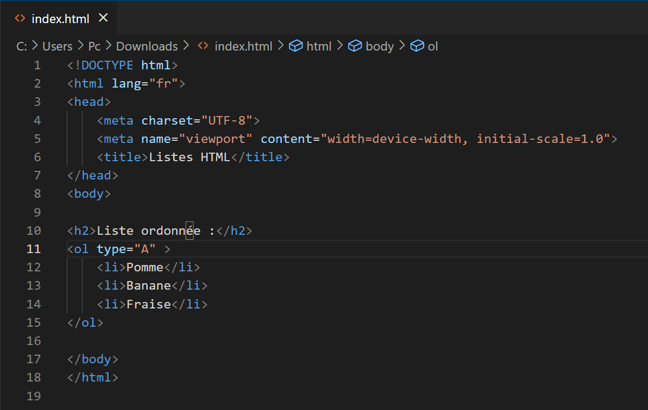648x410 pixels.
Task: Click the content attribute name on line 5
Action: coord(287,139)
